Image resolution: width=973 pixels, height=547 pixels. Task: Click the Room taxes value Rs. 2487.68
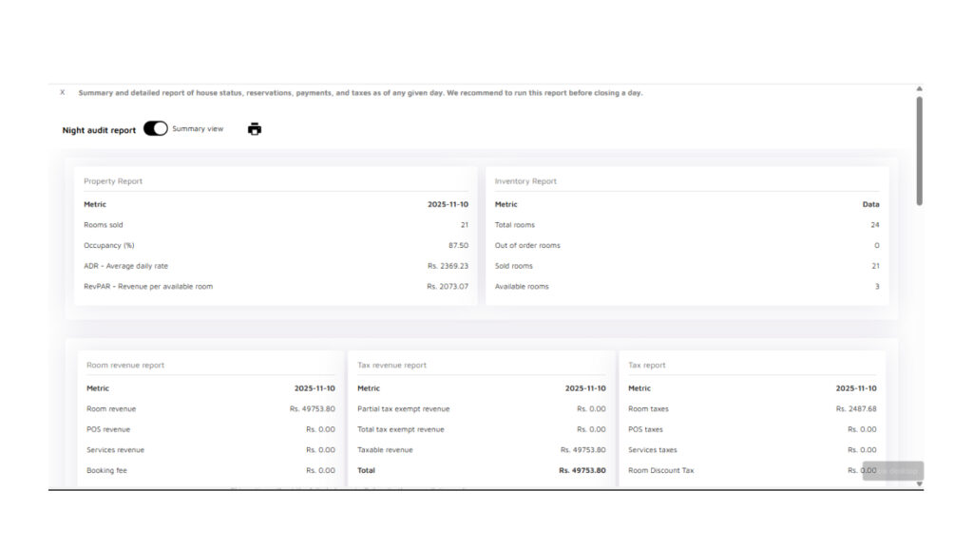[x=855, y=409]
